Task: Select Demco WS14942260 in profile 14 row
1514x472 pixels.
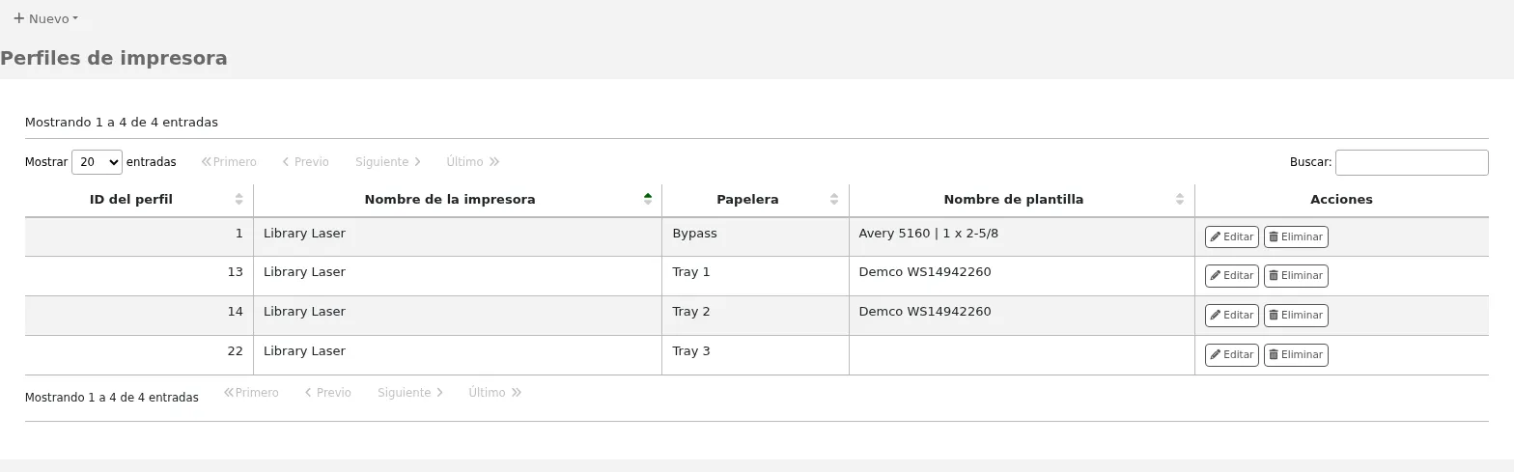Action: (x=1022, y=316)
